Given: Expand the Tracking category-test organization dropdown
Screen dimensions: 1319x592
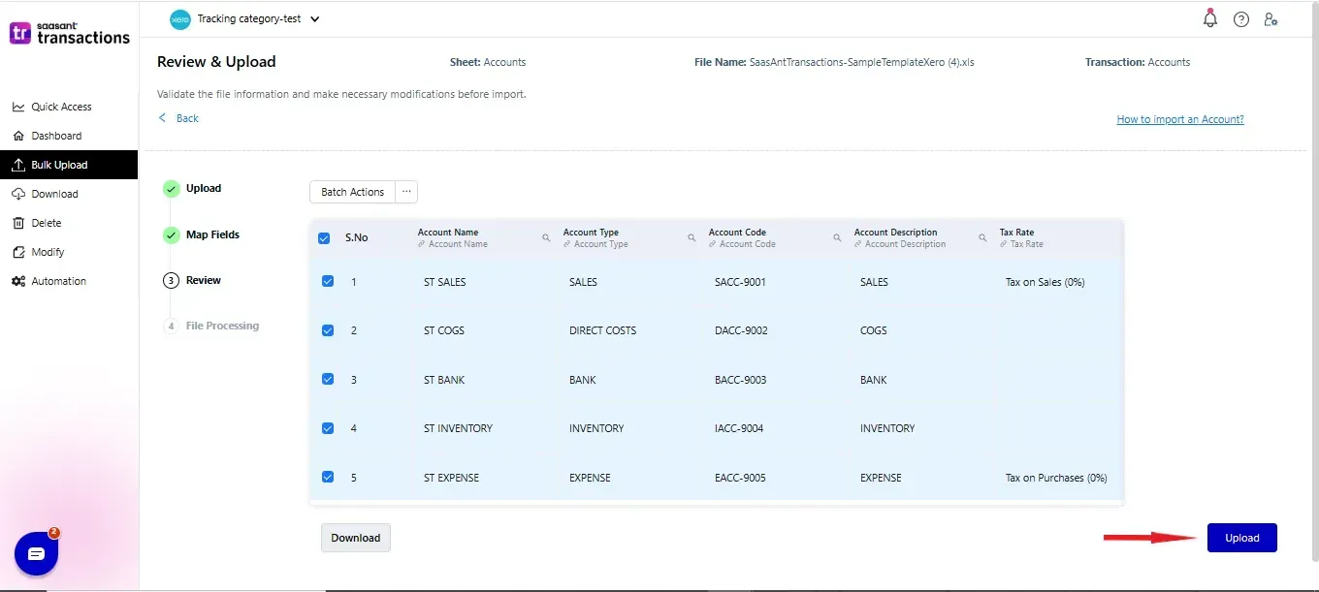Looking at the screenshot, I should click(x=314, y=19).
